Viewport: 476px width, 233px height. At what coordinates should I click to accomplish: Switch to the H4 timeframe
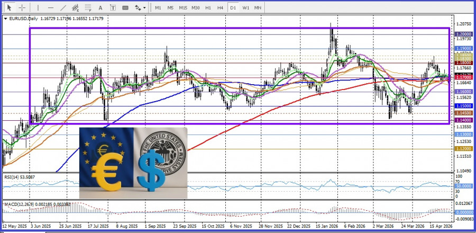[x=220, y=8]
